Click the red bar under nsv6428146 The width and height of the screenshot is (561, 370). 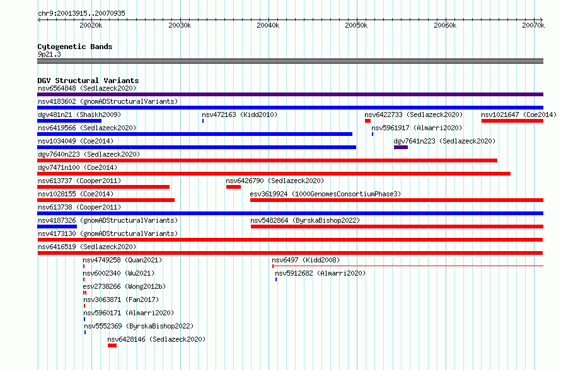click(112, 345)
